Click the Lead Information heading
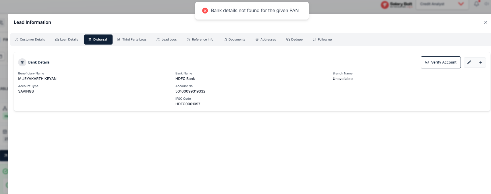Image resolution: width=491 pixels, height=194 pixels. [32, 22]
